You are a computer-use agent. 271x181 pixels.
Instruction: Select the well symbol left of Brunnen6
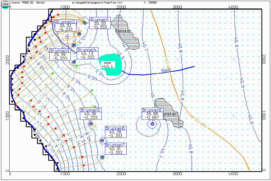[x=102, y=141]
